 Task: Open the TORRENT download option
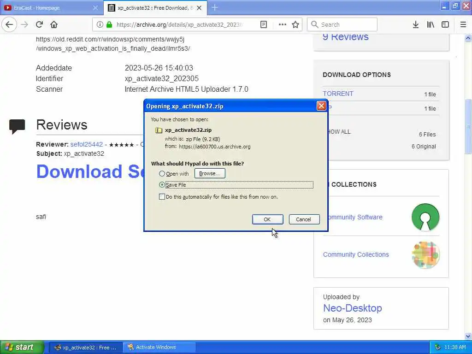tap(338, 94)
